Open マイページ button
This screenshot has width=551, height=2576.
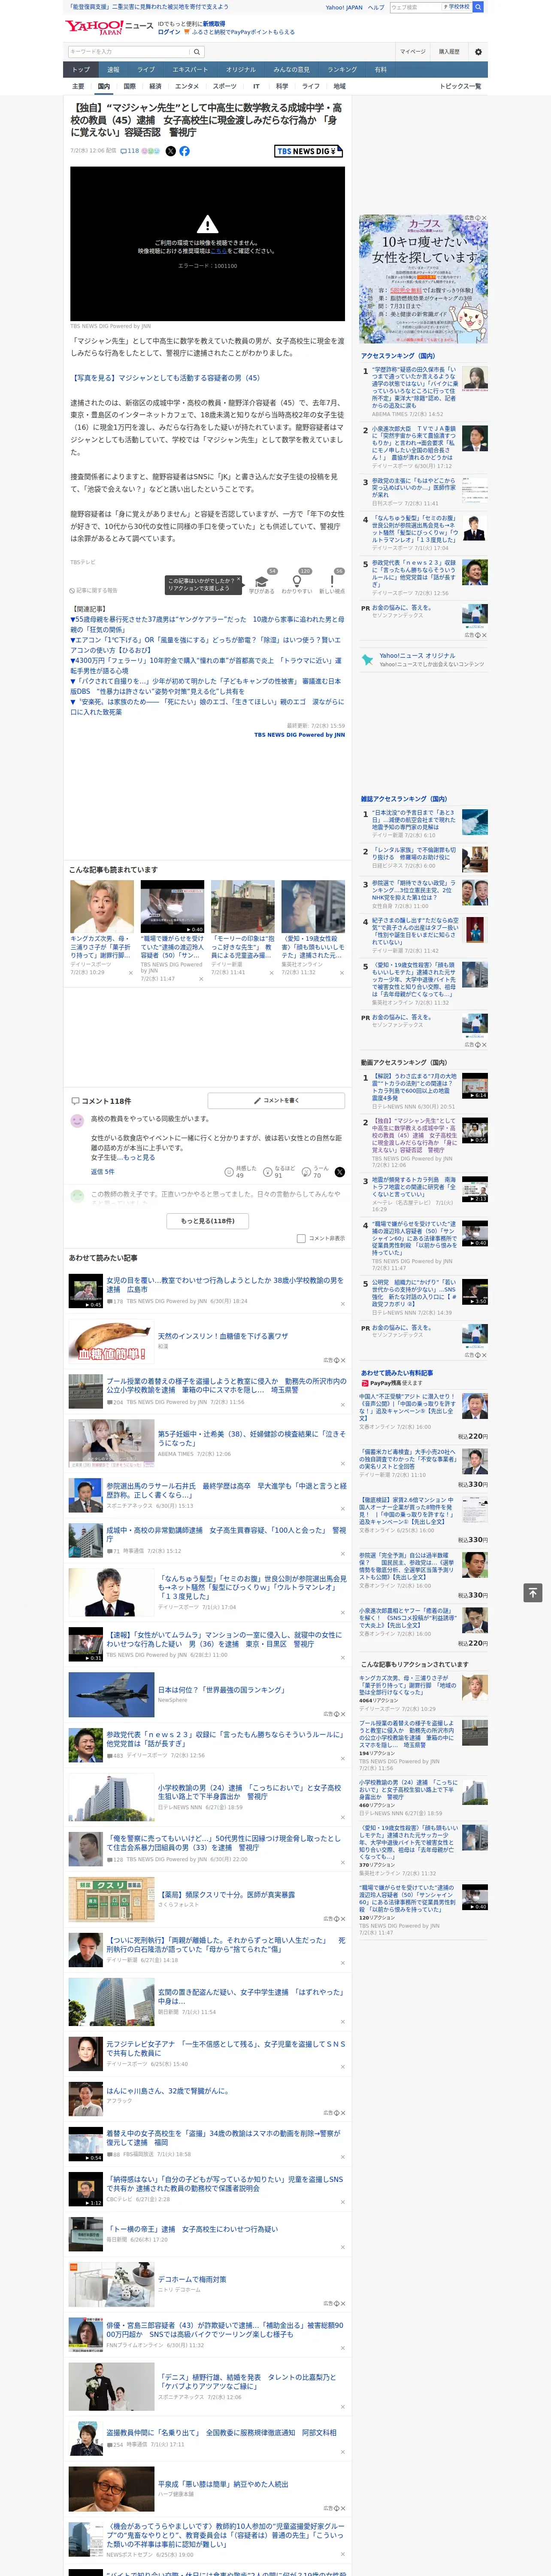[413, 52]
